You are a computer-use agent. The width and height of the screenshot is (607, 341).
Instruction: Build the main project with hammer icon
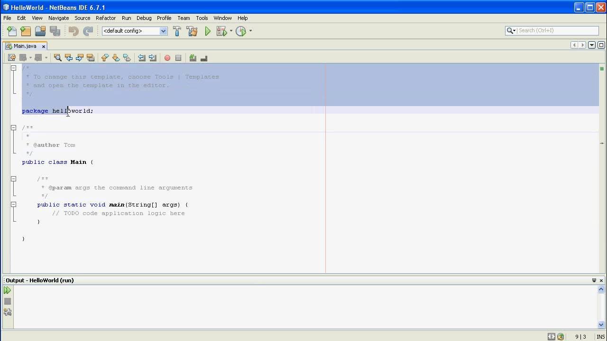pos(177,31)
